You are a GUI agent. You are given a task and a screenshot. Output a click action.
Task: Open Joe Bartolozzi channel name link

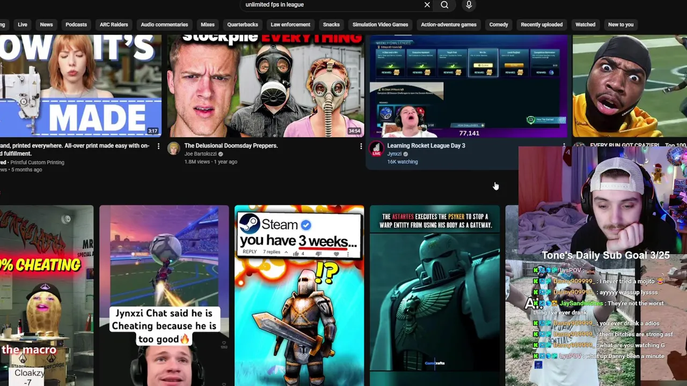[200, 154]
